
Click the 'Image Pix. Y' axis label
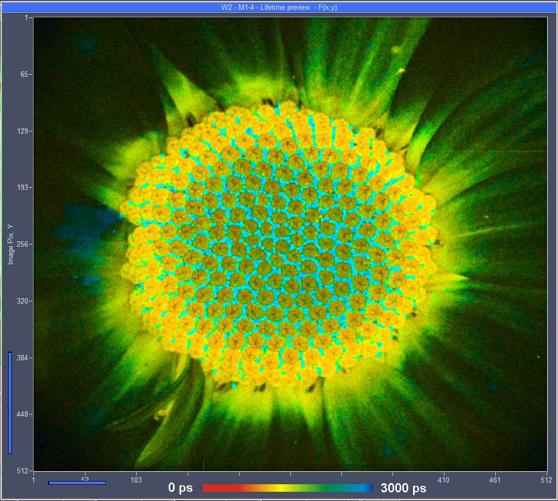(x=10, y=243)
